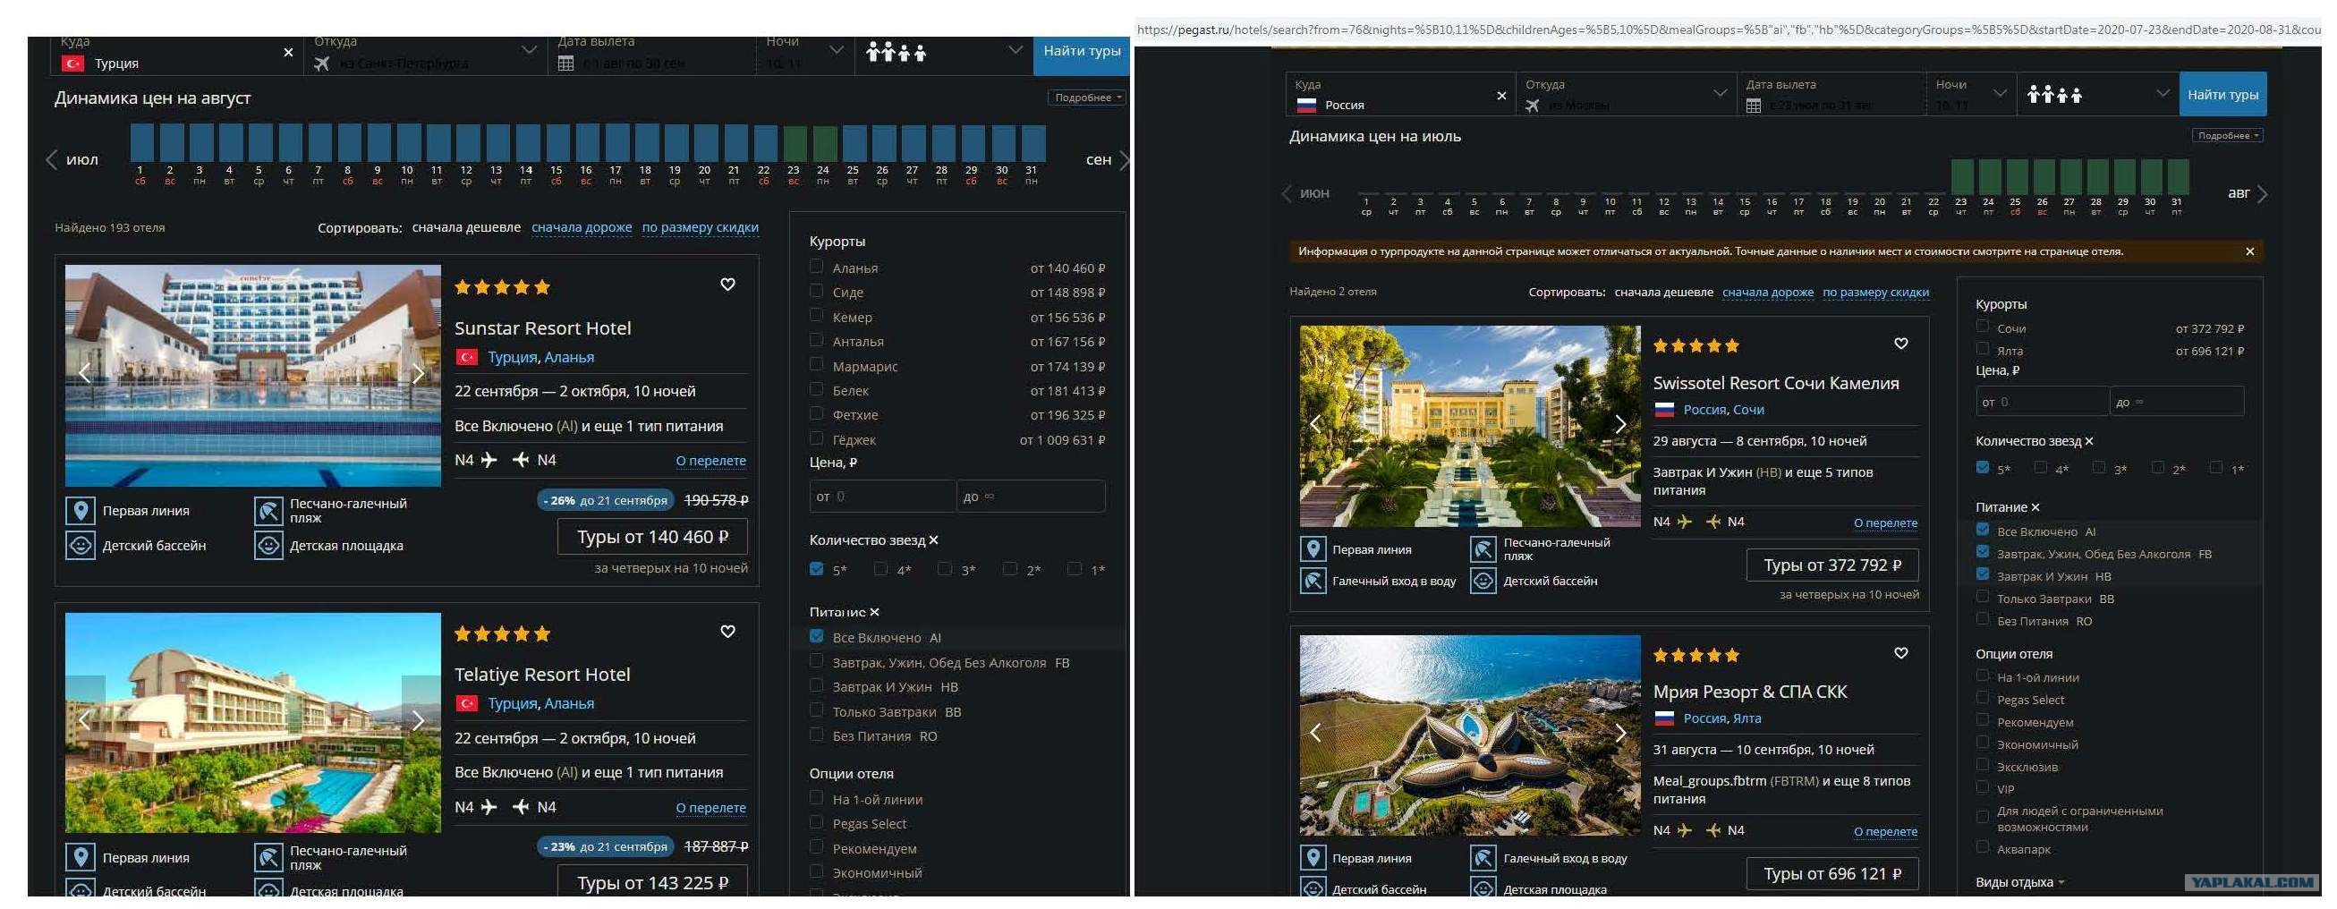Click Первая линия icon under Sunstar Resort

click(81, 511)
